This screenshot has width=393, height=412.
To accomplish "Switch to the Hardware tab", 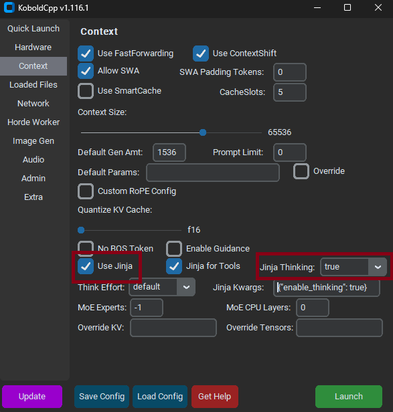I will (33, 47).
